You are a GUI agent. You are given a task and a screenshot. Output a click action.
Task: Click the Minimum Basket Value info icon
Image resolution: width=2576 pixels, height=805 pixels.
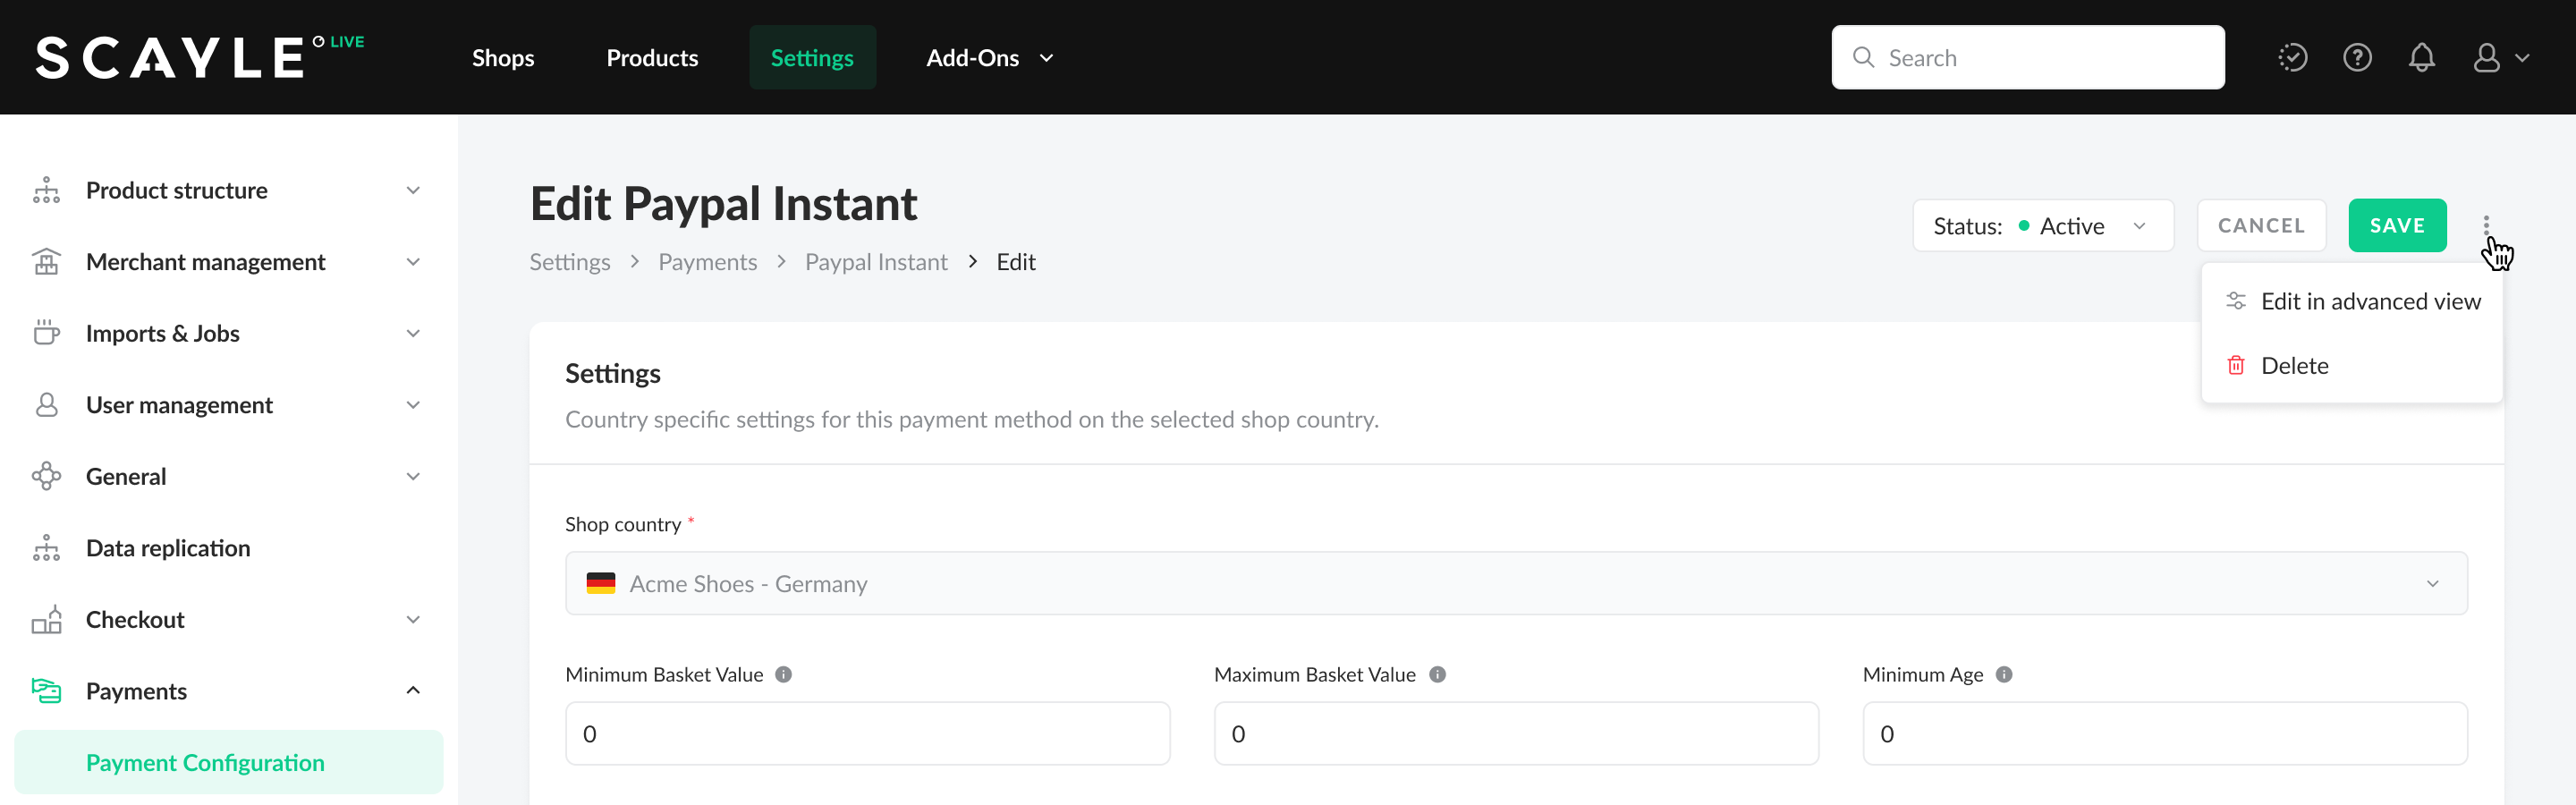[x=784, y=675]
